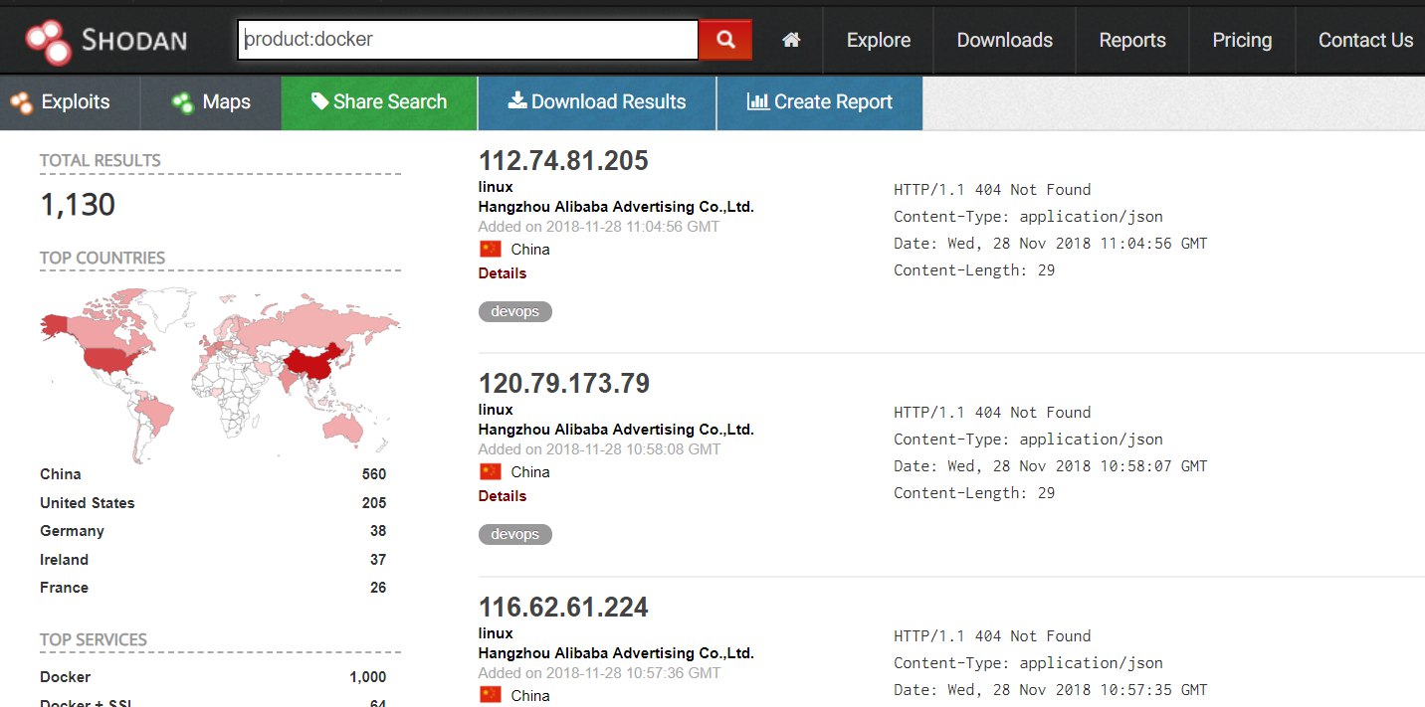Open IP address 116.62.61.224
The image size is (1425, 707).
click(563, 607)
